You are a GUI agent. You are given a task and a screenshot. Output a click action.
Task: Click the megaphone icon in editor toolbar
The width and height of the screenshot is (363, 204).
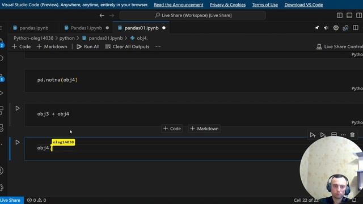[x=326, y=28]
